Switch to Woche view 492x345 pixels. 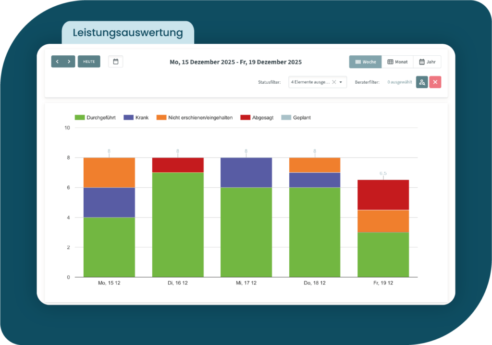pyautogui.click(x=365, y=62)
